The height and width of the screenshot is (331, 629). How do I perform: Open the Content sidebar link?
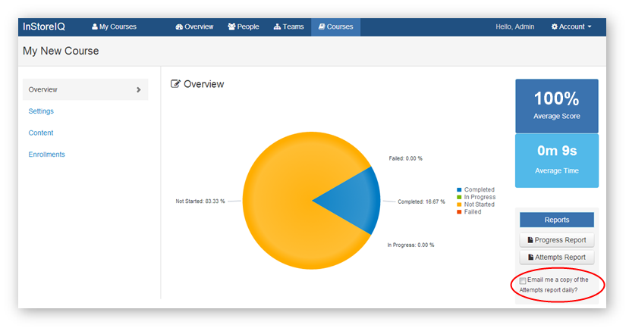tap(41, 133)
